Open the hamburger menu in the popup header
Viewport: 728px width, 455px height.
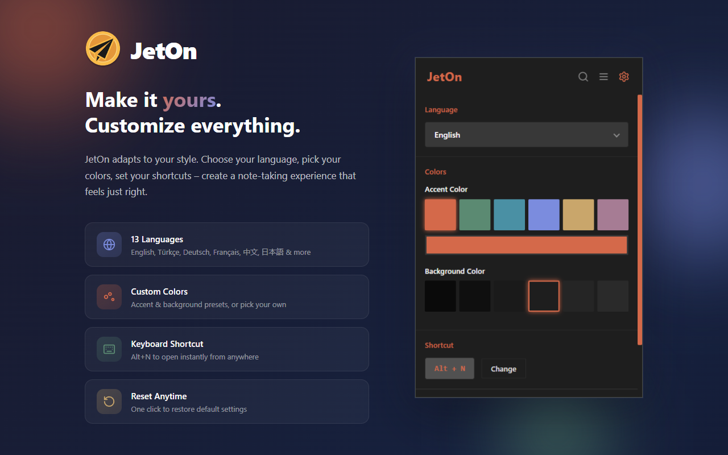pyautogui.click(x=603, y=76)
